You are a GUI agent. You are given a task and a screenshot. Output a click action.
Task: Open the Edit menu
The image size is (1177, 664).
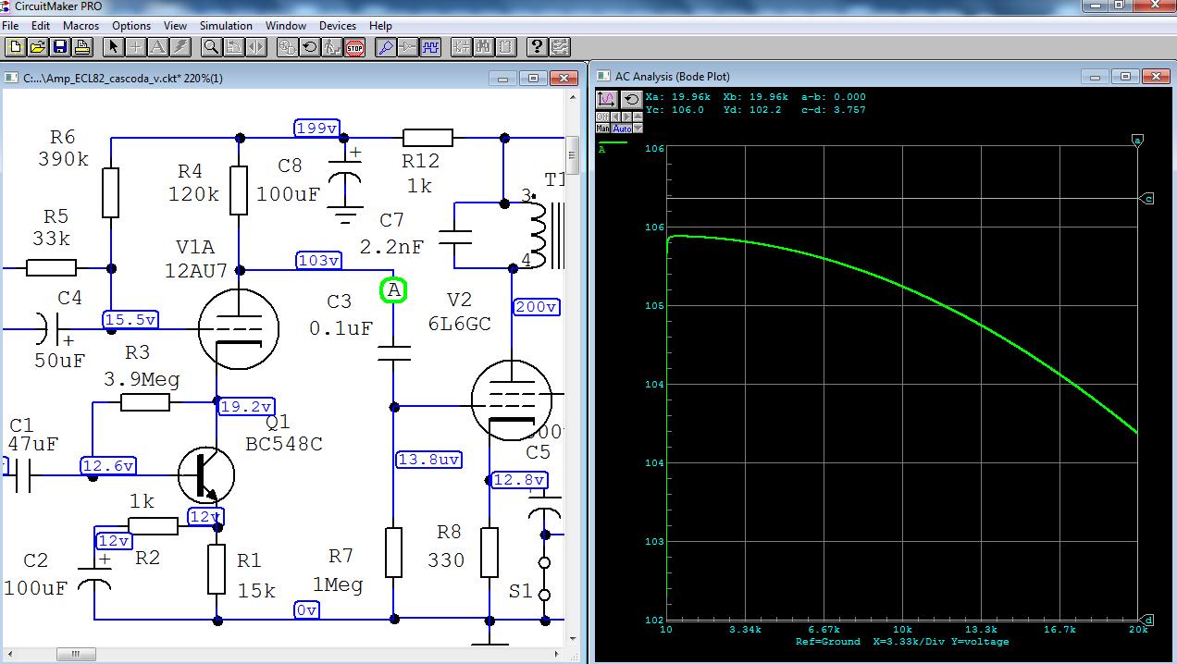pyautogui.click(x=41, y=26)
